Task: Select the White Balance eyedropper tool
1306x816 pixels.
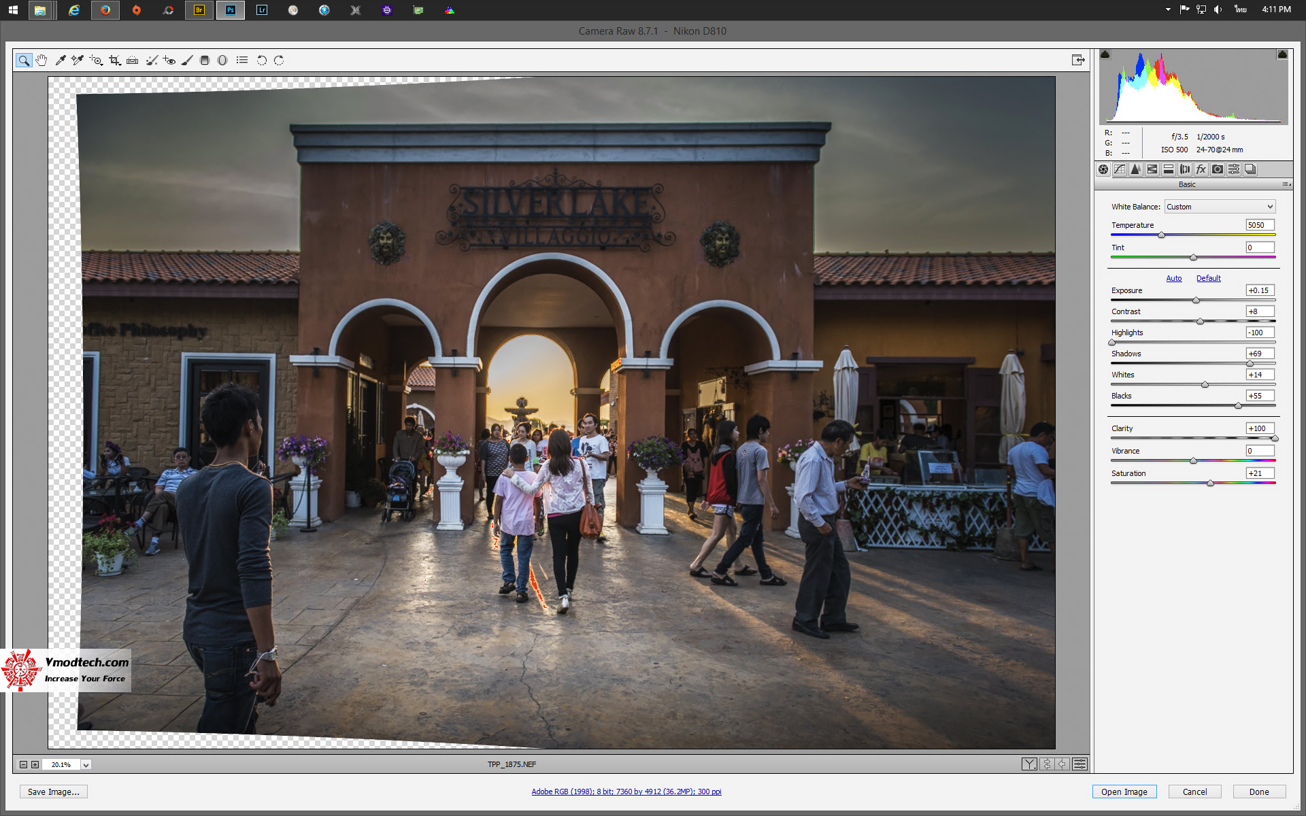Action: 60,61
